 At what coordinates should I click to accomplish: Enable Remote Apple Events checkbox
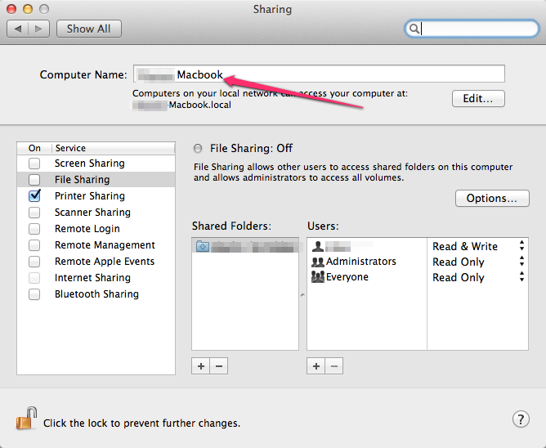coord(34,262)
